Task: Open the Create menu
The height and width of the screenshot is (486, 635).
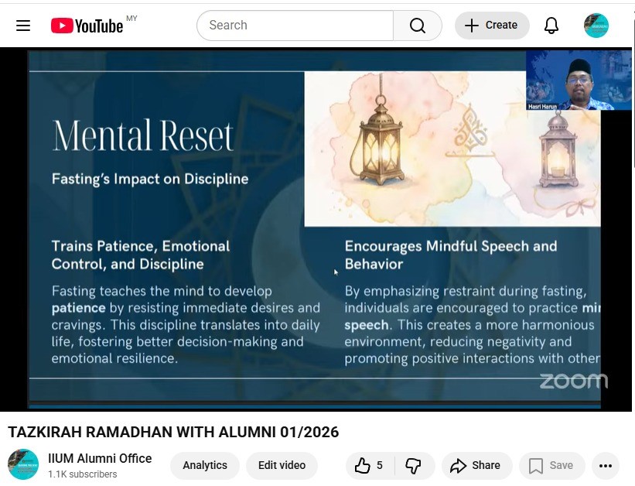Action: click(x=492, y=26)
